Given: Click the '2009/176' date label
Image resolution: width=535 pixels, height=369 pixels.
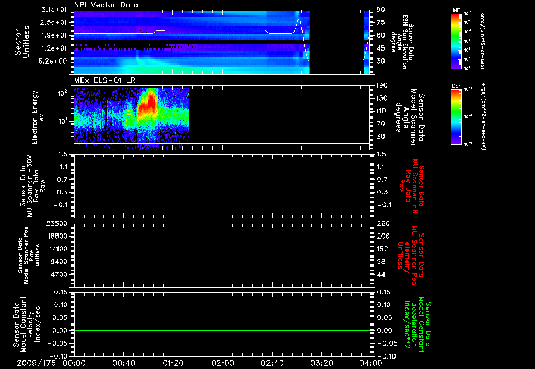Looking at the screenshot, I should click(x=36, y=363).
